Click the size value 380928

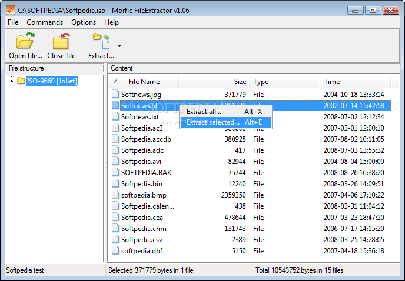235,139
